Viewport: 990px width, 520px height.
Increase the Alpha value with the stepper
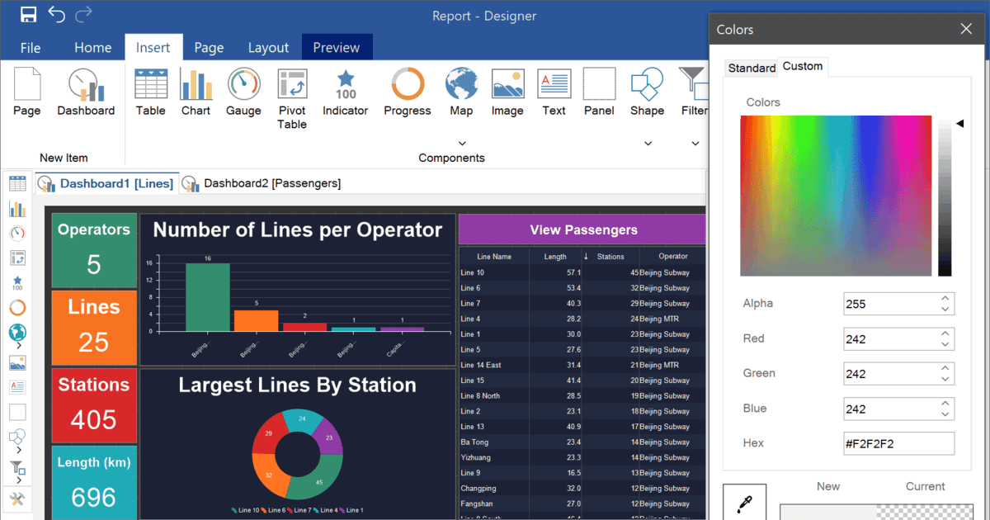point(947,299)
